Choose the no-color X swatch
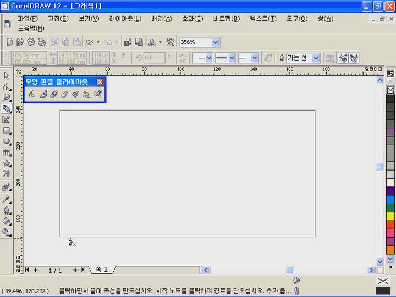Image resolution: width=396 pixels, height=297 pixels. tap(391, 90)
